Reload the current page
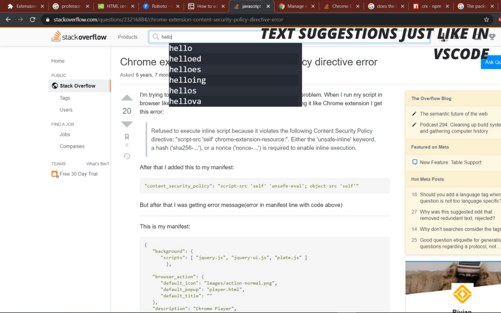Viewport: 501px width, 313px height. tap(33, 20)
